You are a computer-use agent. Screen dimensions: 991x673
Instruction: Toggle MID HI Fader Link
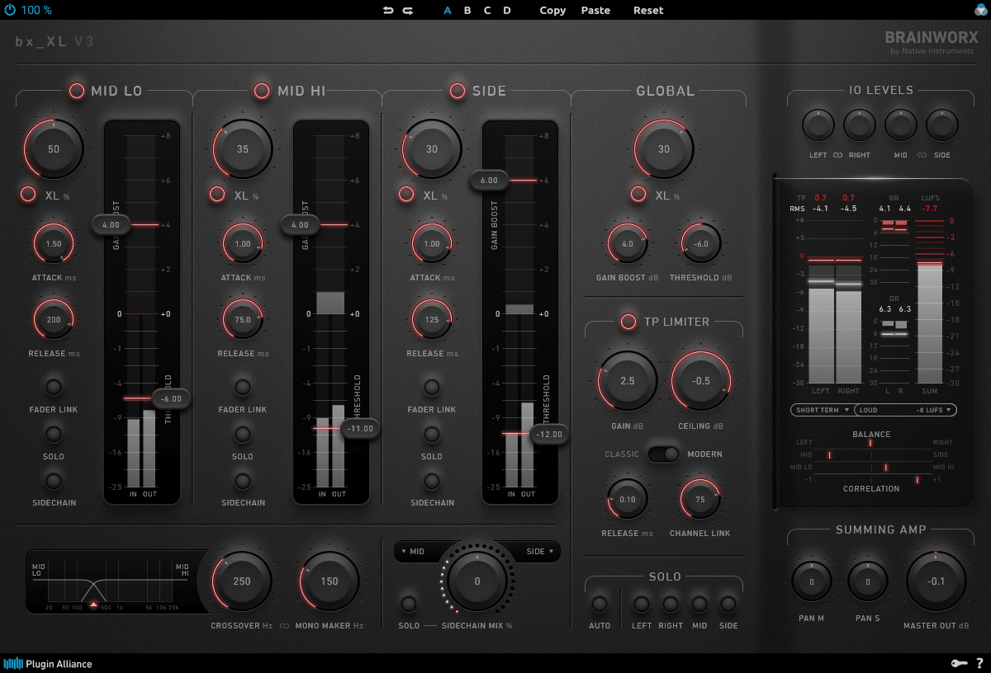pyautogui.click(x=243, y=387)
